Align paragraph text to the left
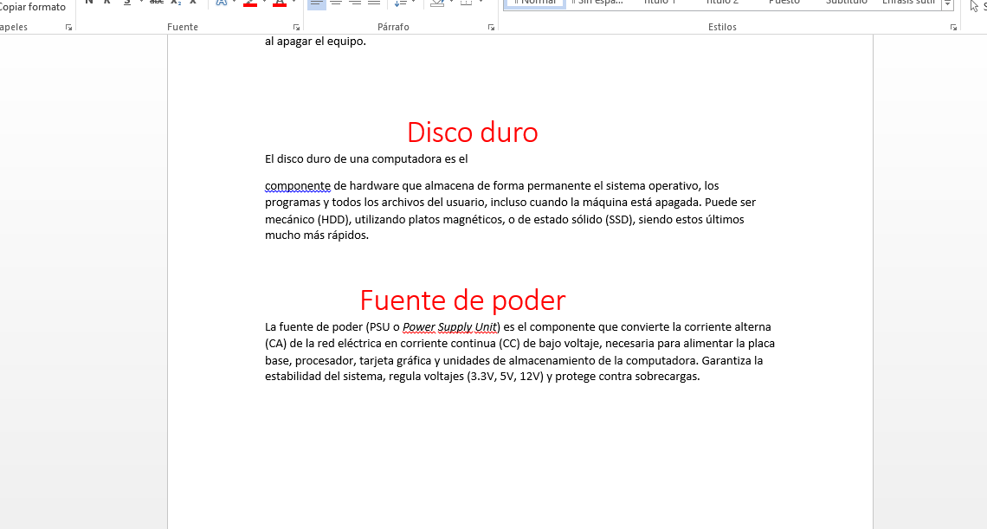 pyautogui.click(x=316, y=3)
